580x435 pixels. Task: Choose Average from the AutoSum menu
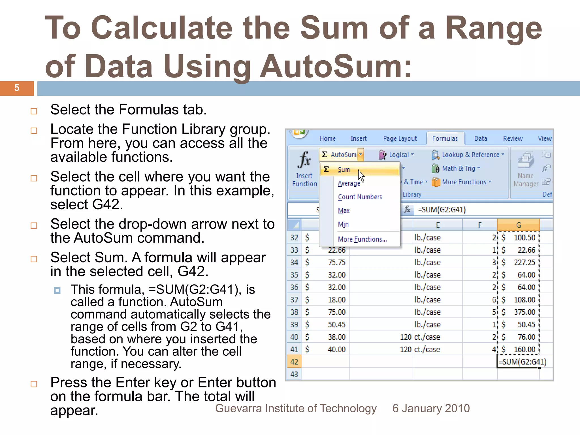[x=349, y=184]
